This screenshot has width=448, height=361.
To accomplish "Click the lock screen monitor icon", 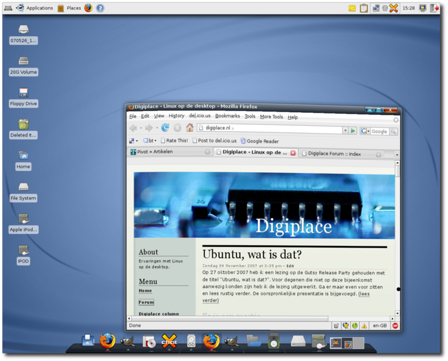I will point(423,8).
